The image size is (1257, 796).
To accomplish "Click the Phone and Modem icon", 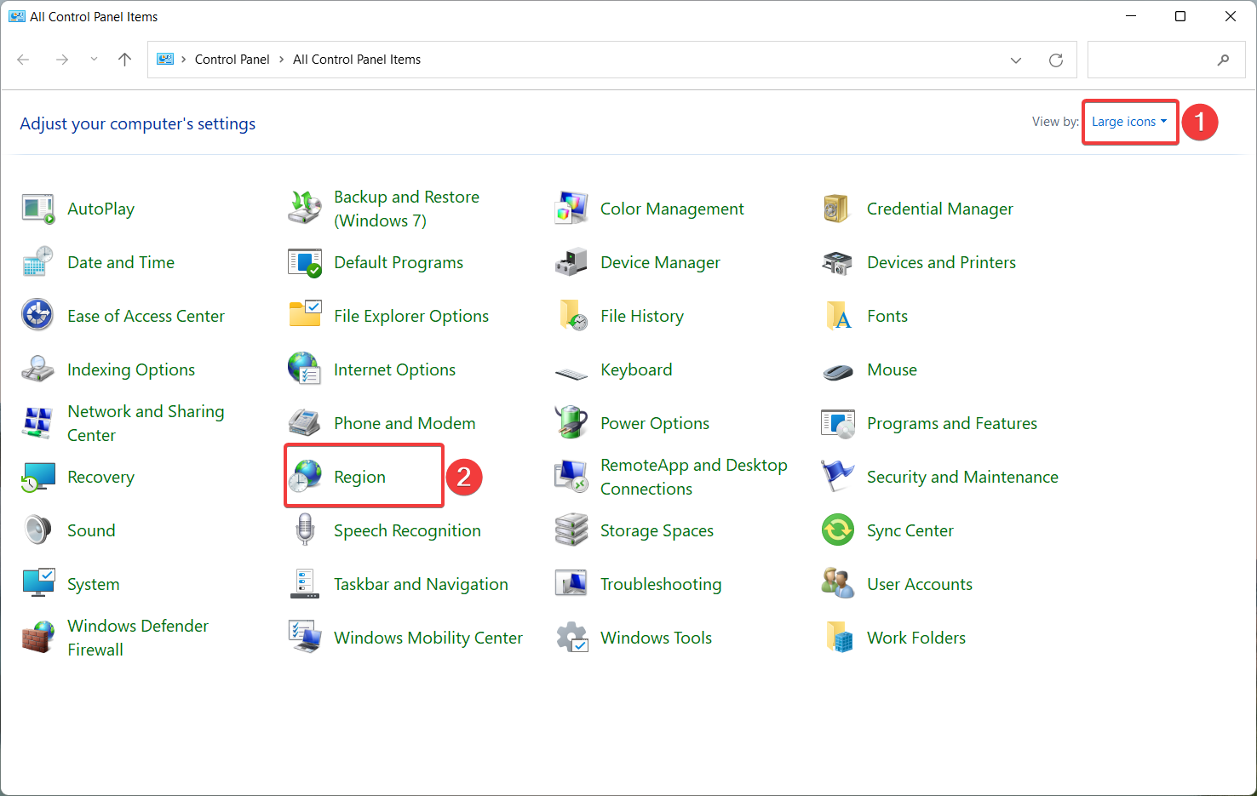I will pyautogui.click(x=305, y=423).
